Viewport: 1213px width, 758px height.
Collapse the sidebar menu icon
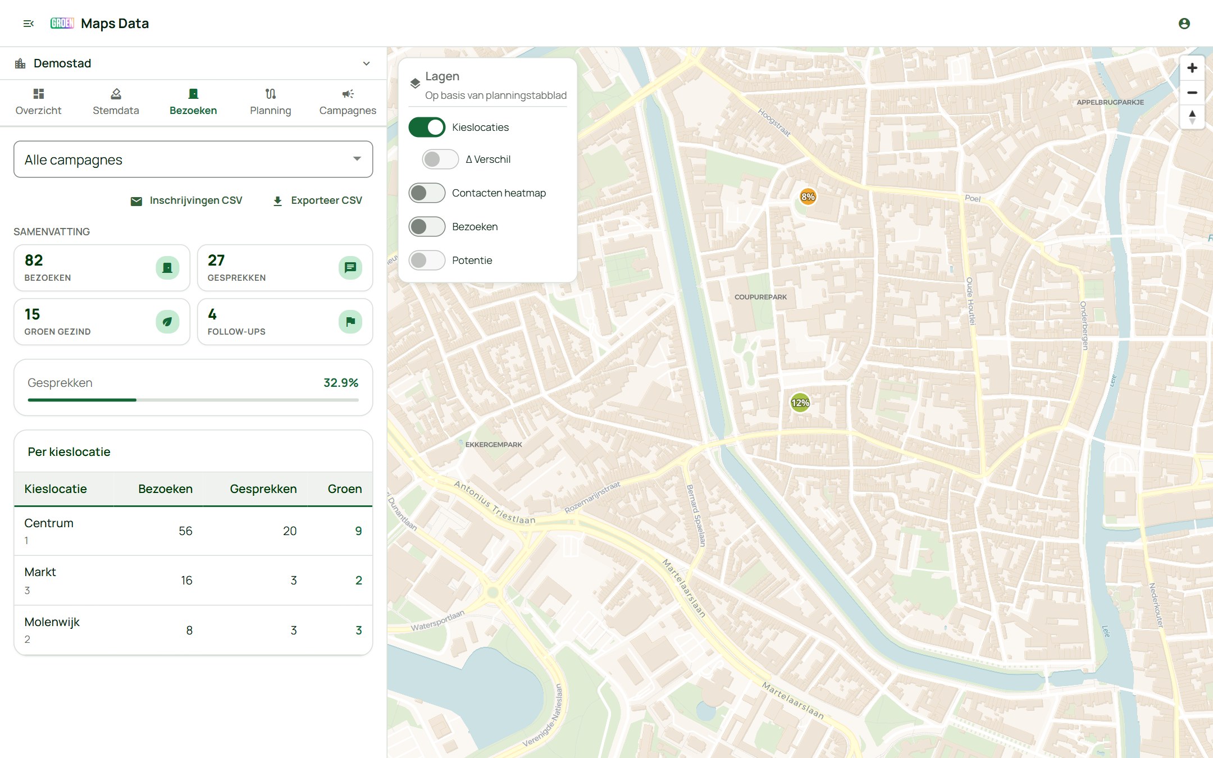pos(29,24)
